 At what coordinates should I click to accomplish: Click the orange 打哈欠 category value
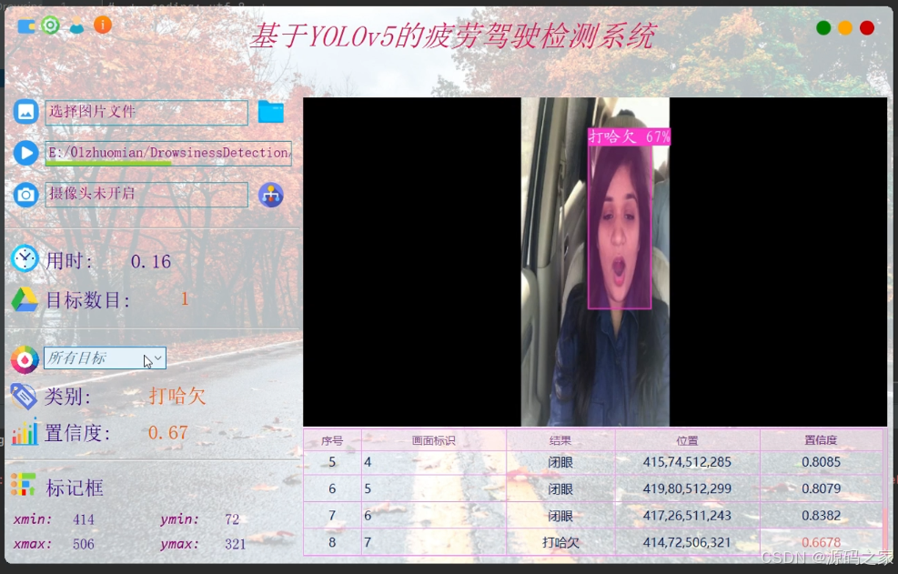coord(177,396)
